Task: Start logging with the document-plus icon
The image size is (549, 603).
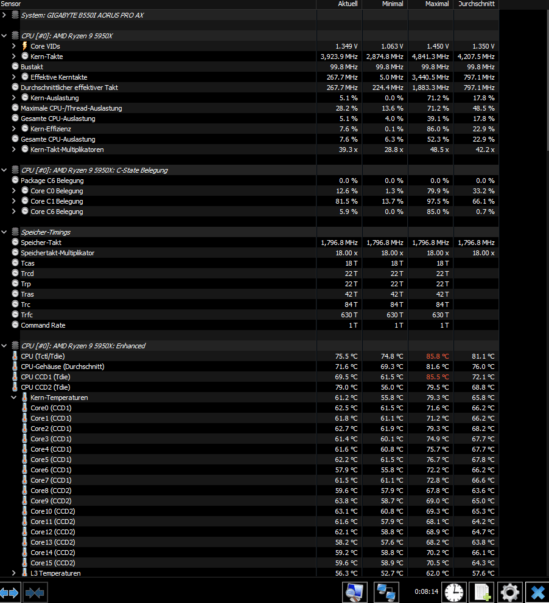Action: pos(481,592)
